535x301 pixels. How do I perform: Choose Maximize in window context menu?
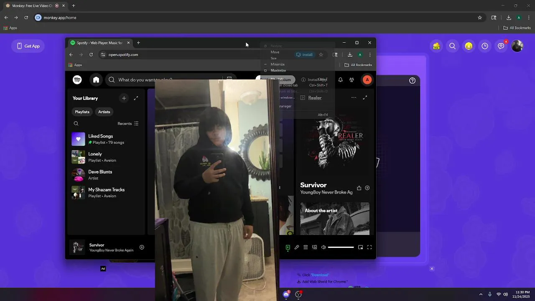click(x=298, y=70)
